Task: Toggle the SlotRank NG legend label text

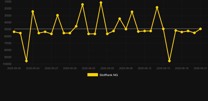Action: point(109,75)
